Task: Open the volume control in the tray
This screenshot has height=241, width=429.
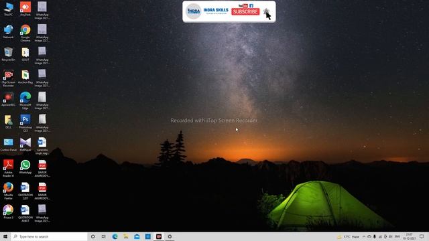Action: [x=391, y=236]
